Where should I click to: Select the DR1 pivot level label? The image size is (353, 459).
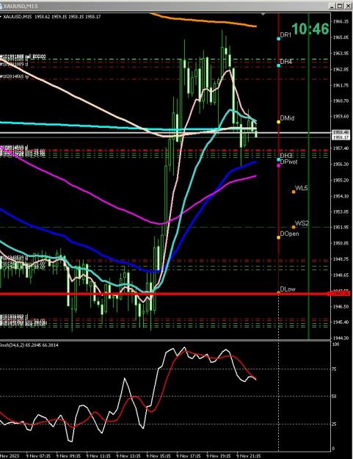click(285, 35)
